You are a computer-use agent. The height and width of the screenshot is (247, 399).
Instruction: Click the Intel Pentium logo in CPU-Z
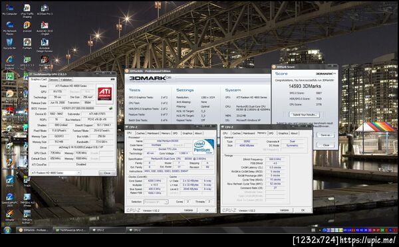pyautogui.click(x=203, y=147)
